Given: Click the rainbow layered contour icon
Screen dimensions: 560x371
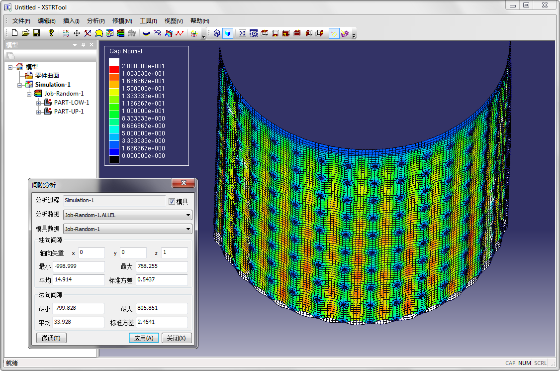Looking at the screenshot, I should point(120,33).
